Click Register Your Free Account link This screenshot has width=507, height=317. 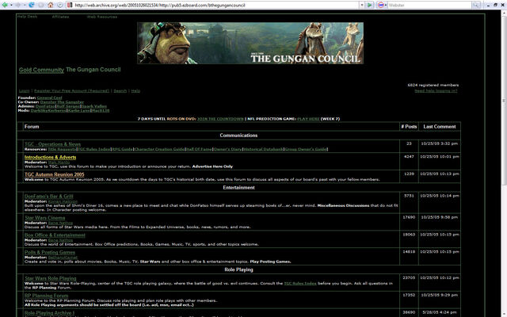[x=71, y=91]
